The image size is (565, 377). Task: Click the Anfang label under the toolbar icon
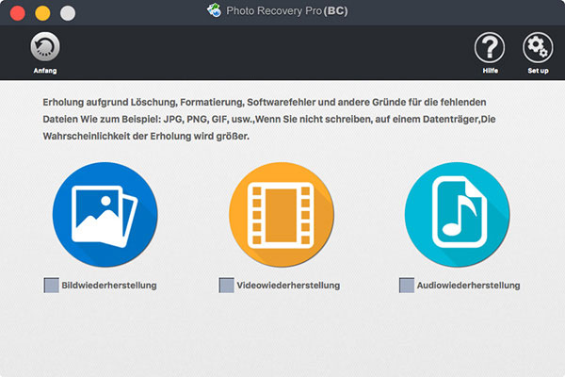point(45,71)
